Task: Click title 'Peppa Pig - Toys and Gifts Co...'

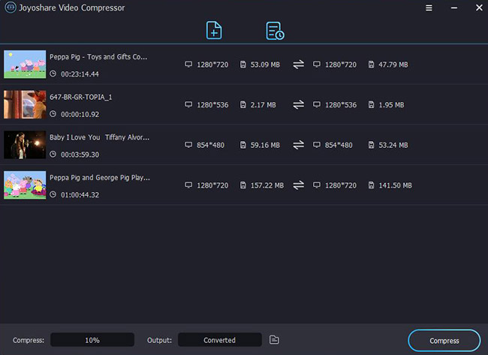Action: click(98, 57)
